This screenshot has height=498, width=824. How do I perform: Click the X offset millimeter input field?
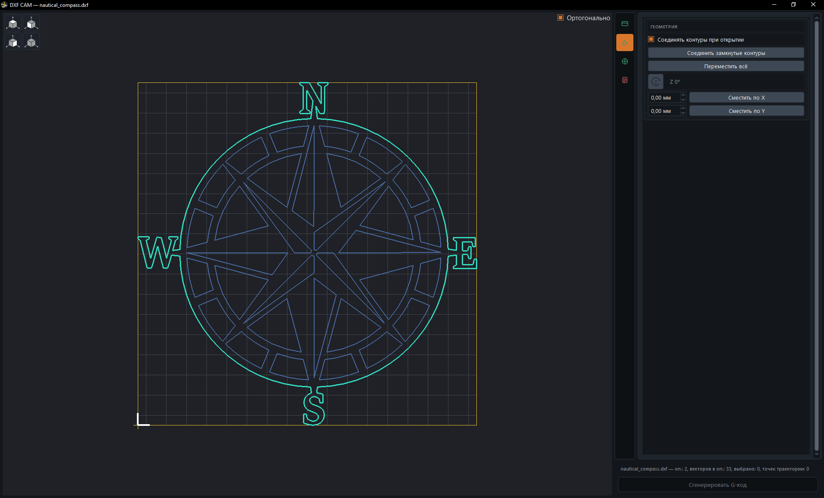pyautogui.click(x=664, y=97)
